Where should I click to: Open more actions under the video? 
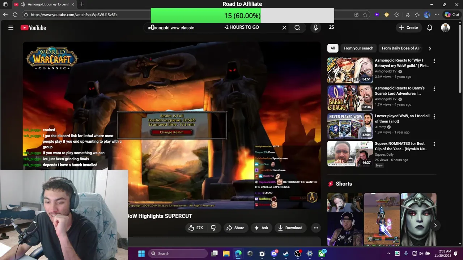[316, 228]
